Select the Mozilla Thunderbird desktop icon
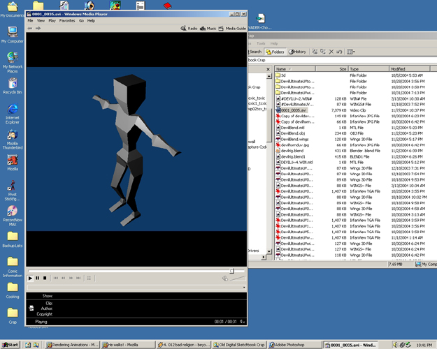Image resolution: width=437 pixels, height=349 pixels. click(13, 140)
